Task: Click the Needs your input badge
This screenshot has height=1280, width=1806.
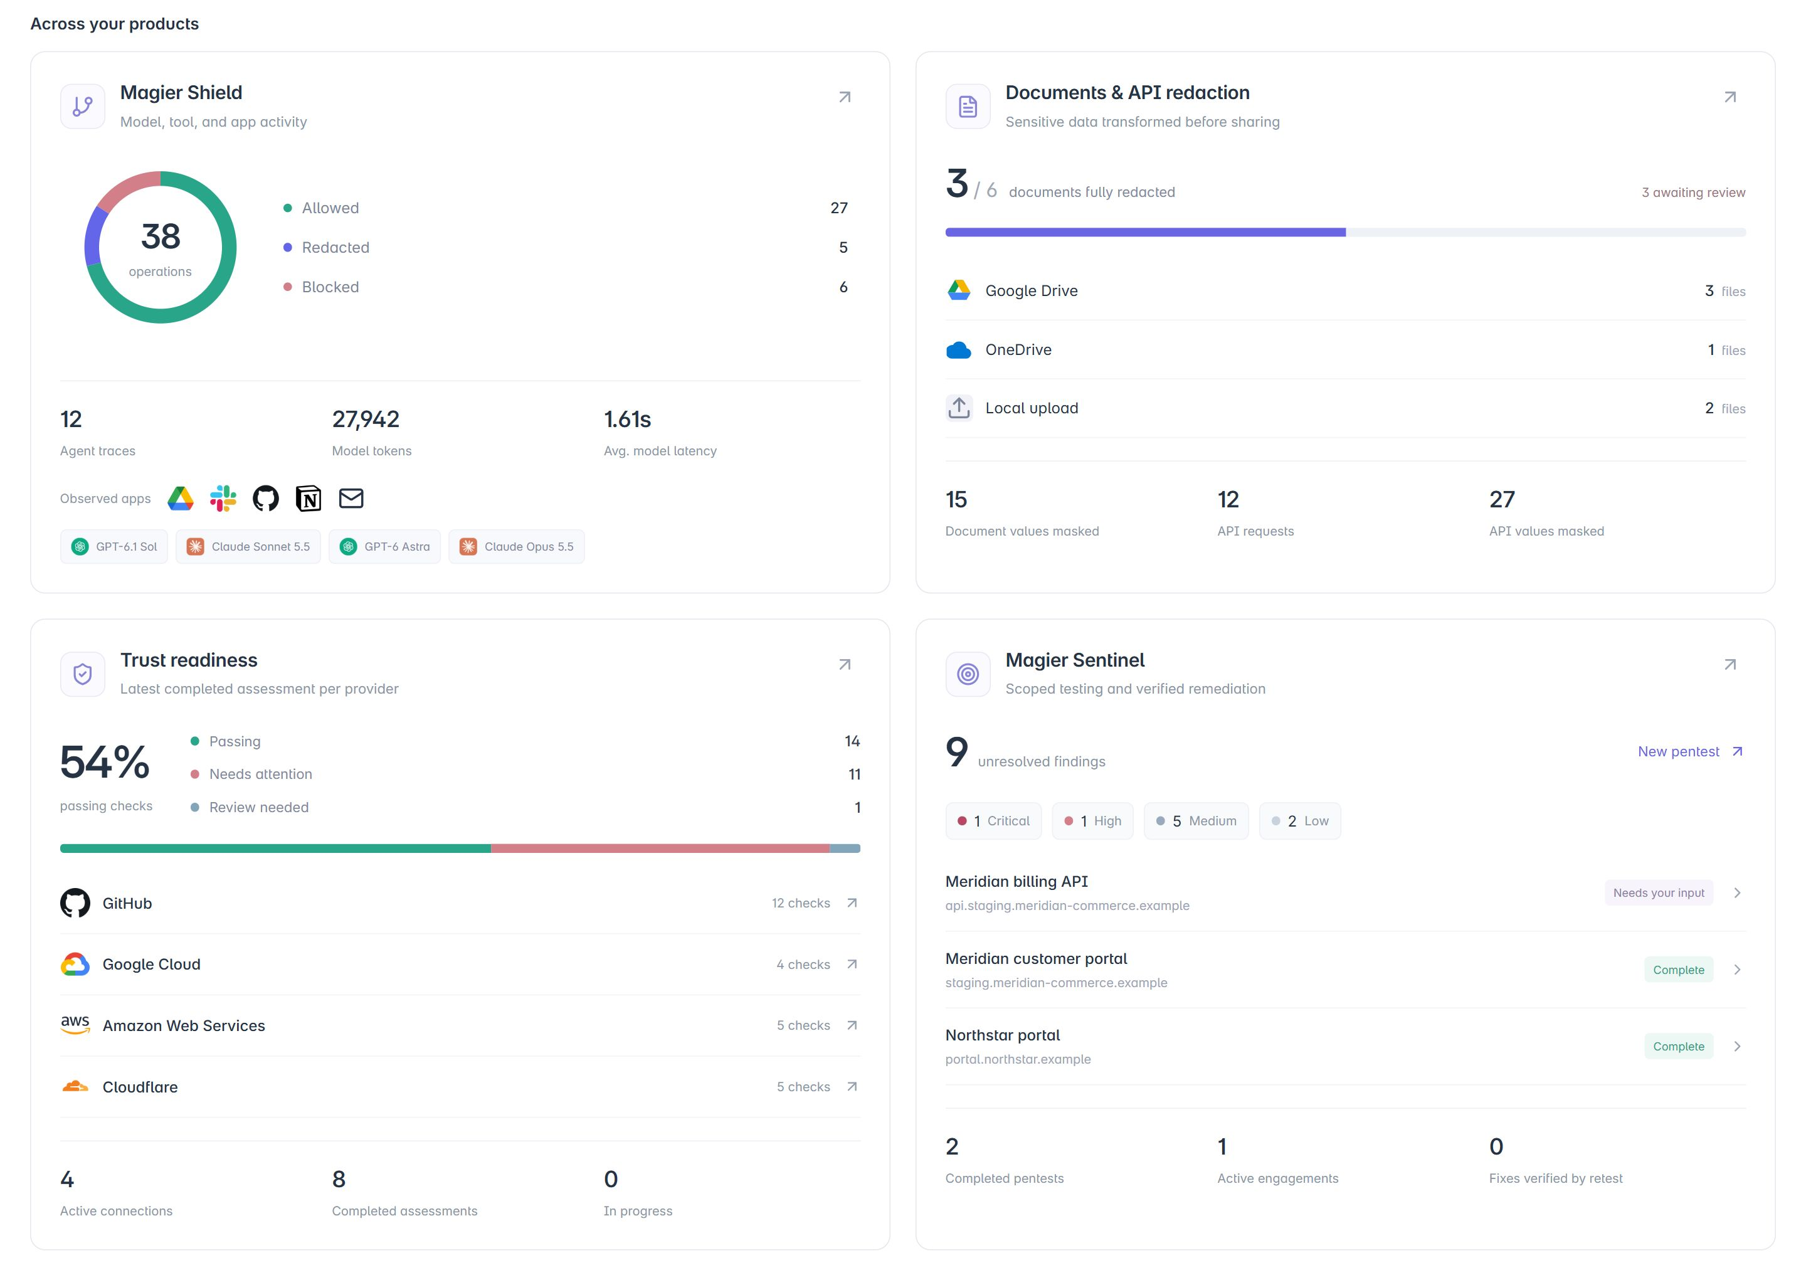Action: (x=1658, y=893)
